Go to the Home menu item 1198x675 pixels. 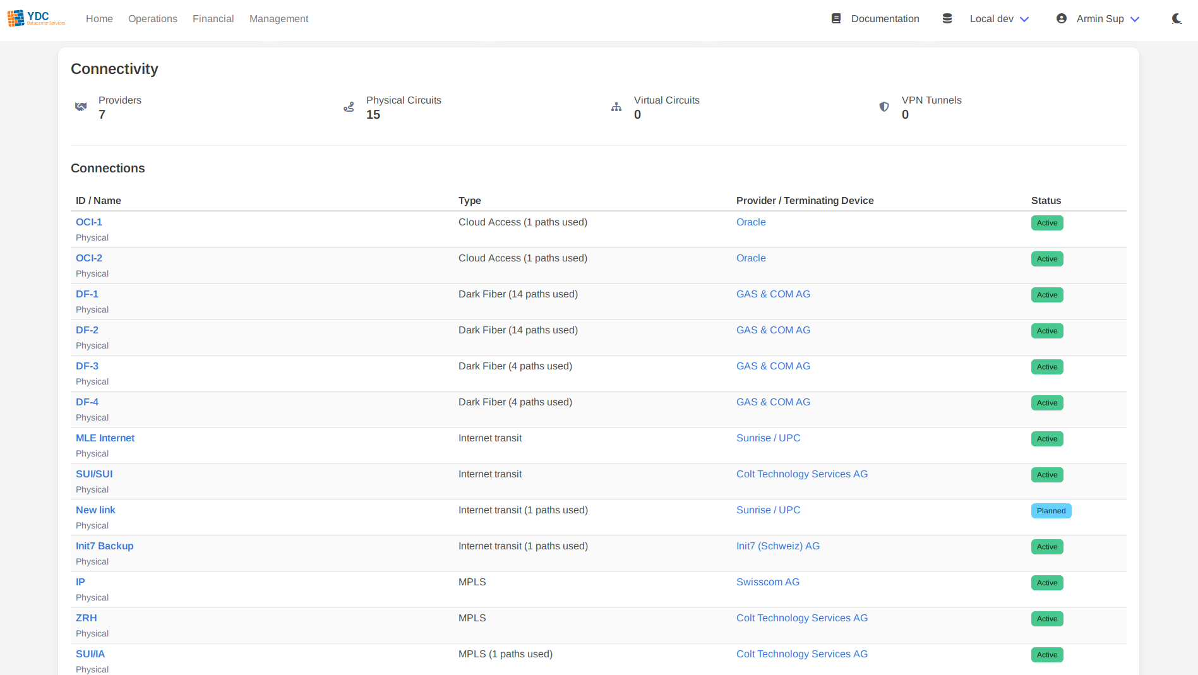(99, 19)
